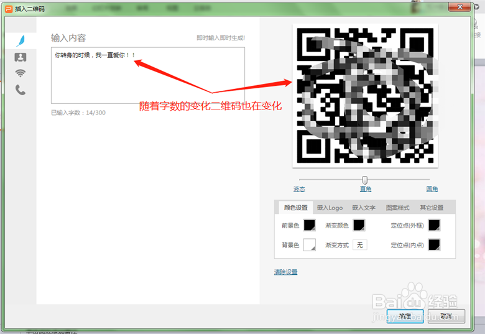Click the QR code preview image
This screenshot has height=334, width=485.
(365, 96)
